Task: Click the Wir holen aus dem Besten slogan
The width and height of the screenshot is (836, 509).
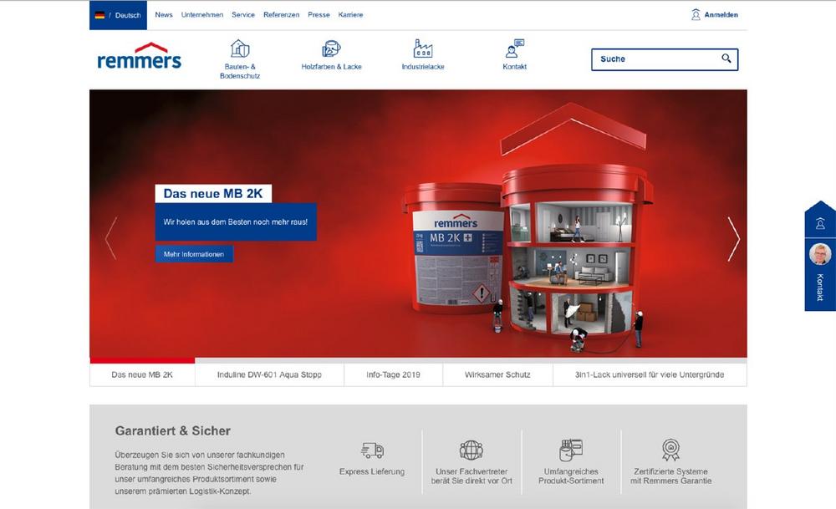Action: (236, 221)
